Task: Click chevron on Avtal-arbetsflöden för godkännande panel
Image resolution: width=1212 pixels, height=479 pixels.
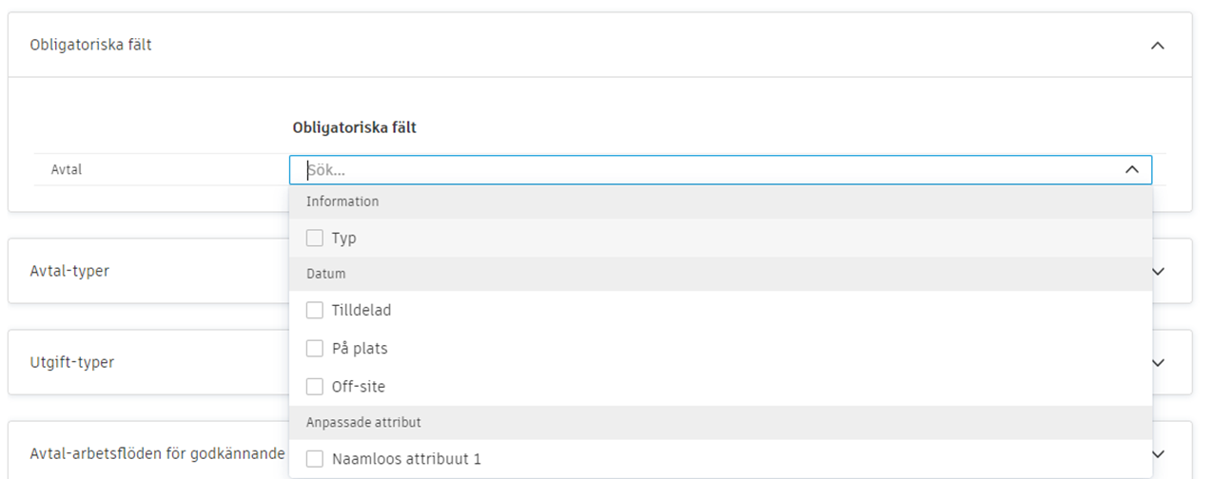Action: [x=1158, y=453]
